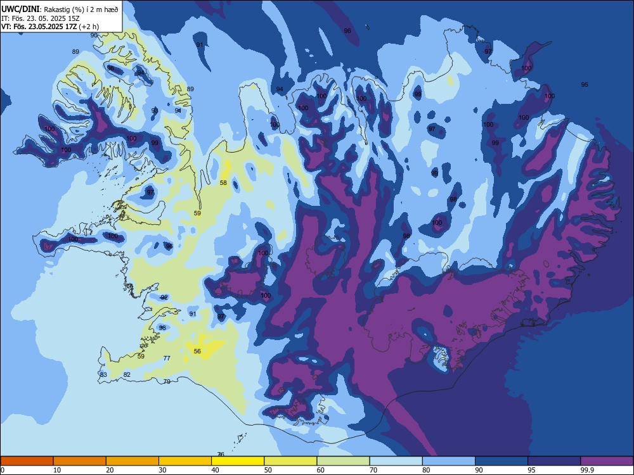The height and width of the screenshot is (475, 634).
Task: Select the legend tick label 10
Action: tap(57, 470)
